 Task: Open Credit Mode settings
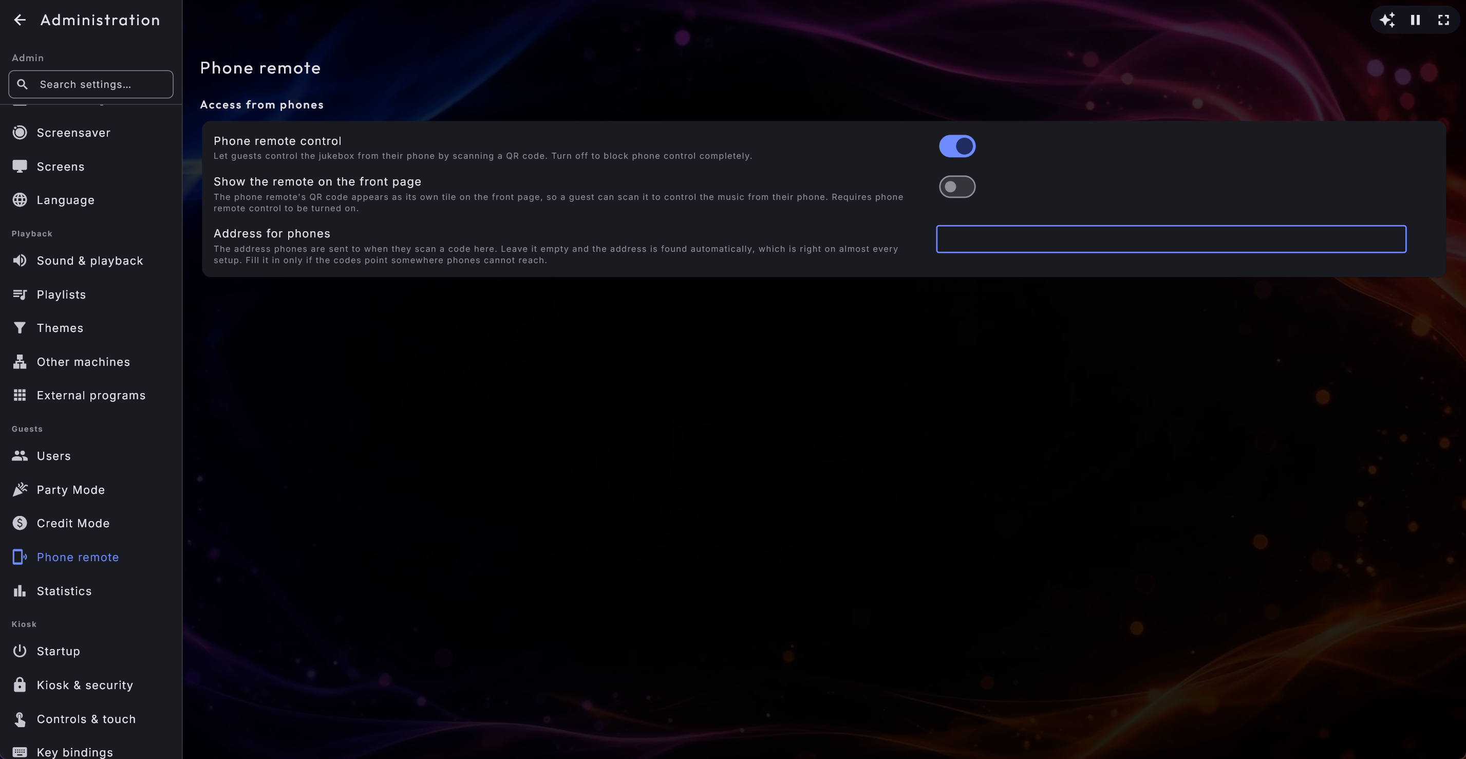pos(91,523)
